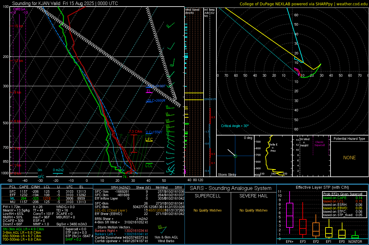Click the Supercell = 0.0 parameter

pos(76,229)
